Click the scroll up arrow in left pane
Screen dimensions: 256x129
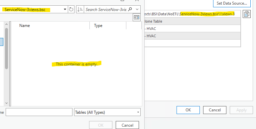7,25
